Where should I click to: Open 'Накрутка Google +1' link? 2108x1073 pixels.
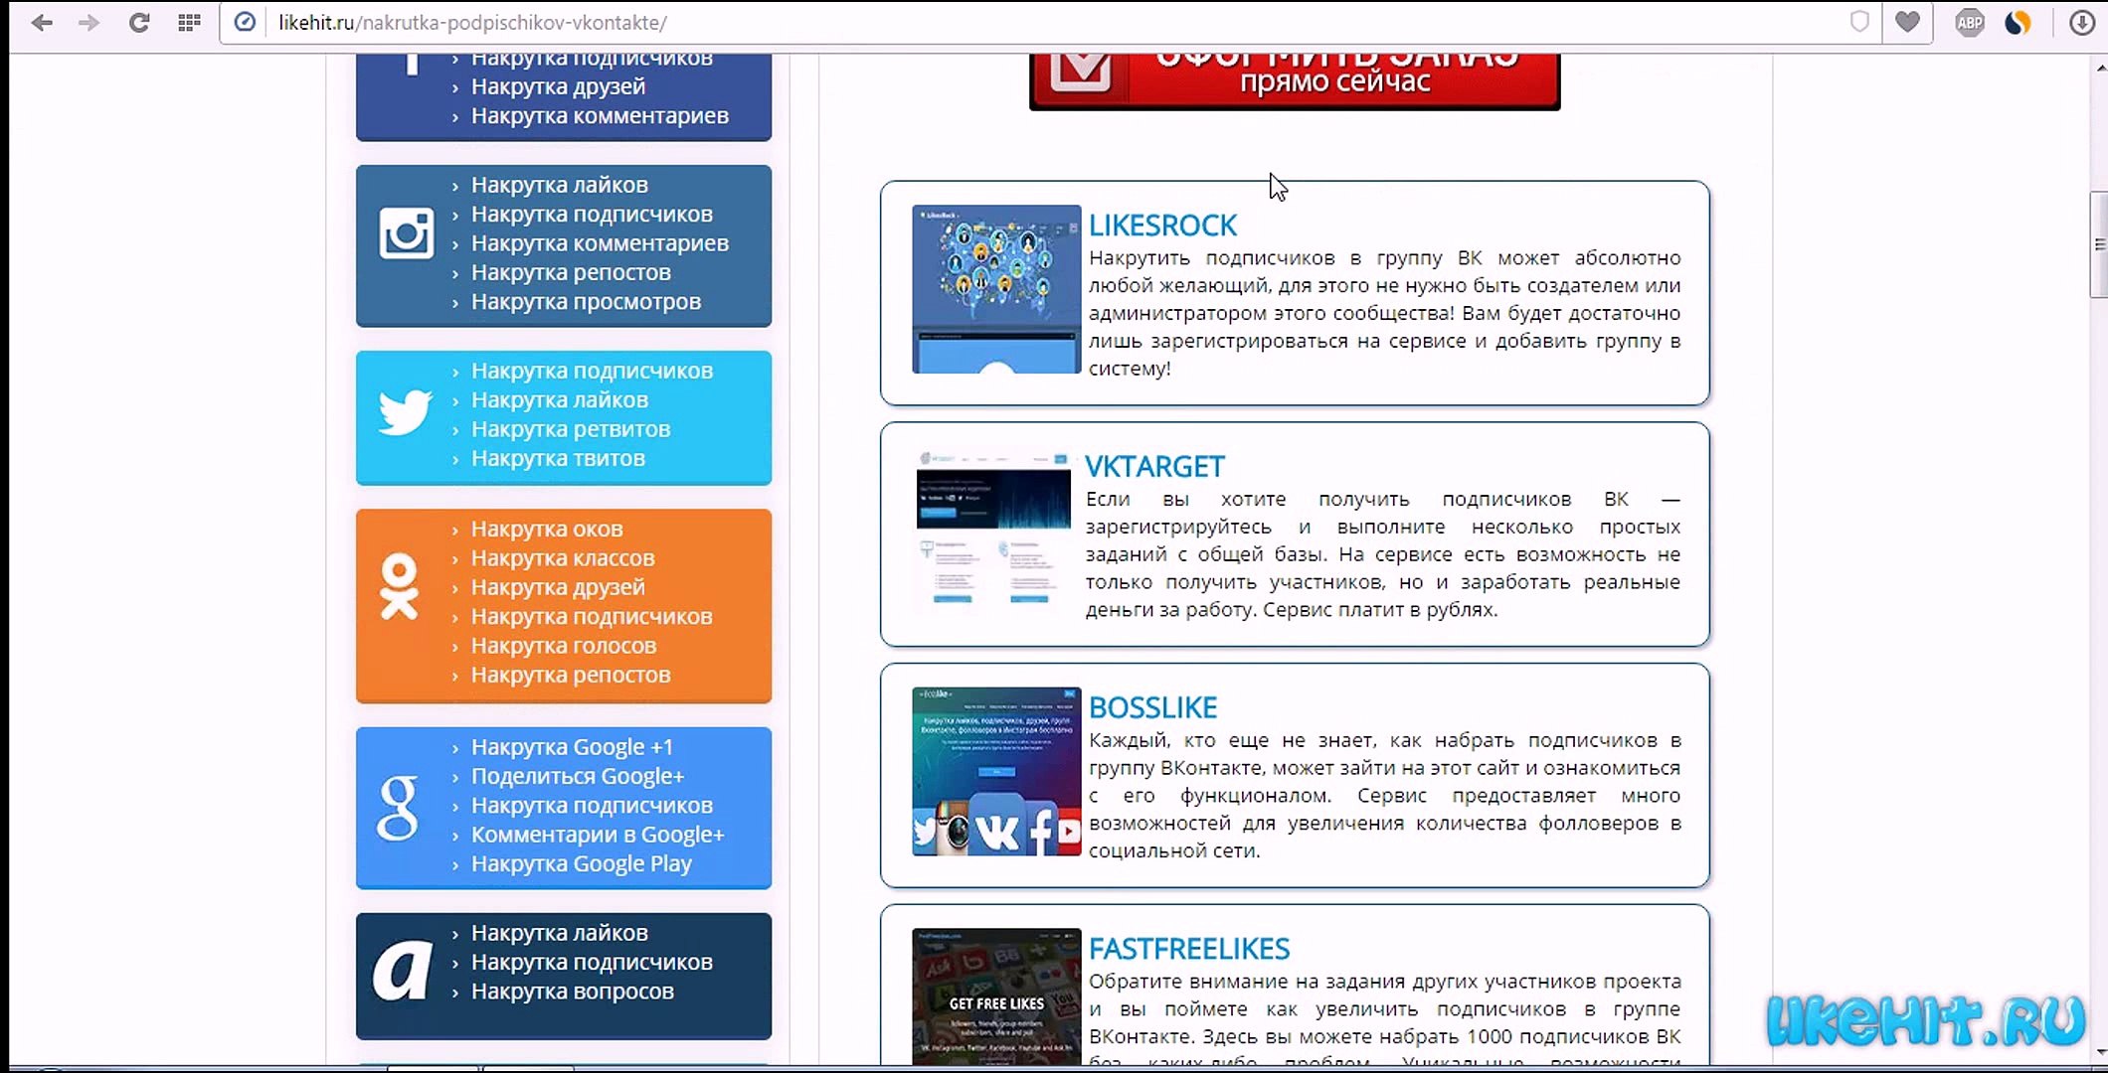coord(572,747)
